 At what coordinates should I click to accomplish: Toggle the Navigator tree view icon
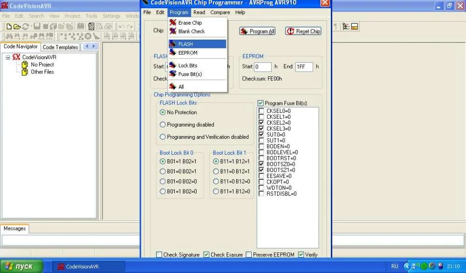point(346,27)
